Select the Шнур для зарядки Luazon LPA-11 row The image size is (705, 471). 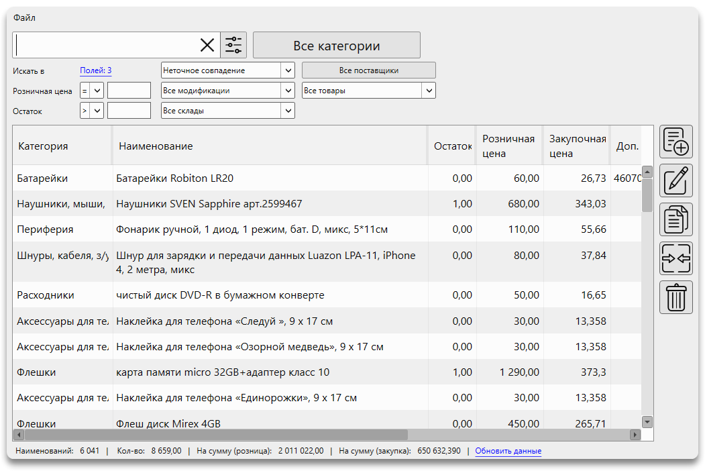[327, 262]
